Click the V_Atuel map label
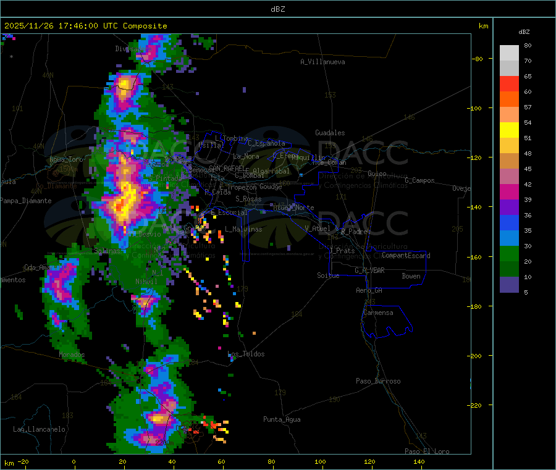Image resolution: width=556 pixels, height=470 pixels. point(318,229)
